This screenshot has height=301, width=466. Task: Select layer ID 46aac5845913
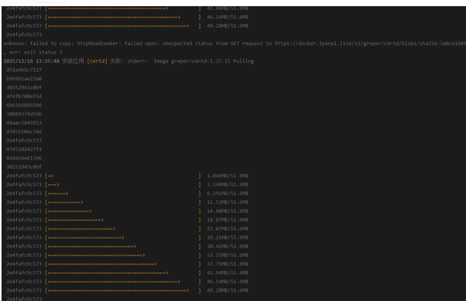pos(24,123)
